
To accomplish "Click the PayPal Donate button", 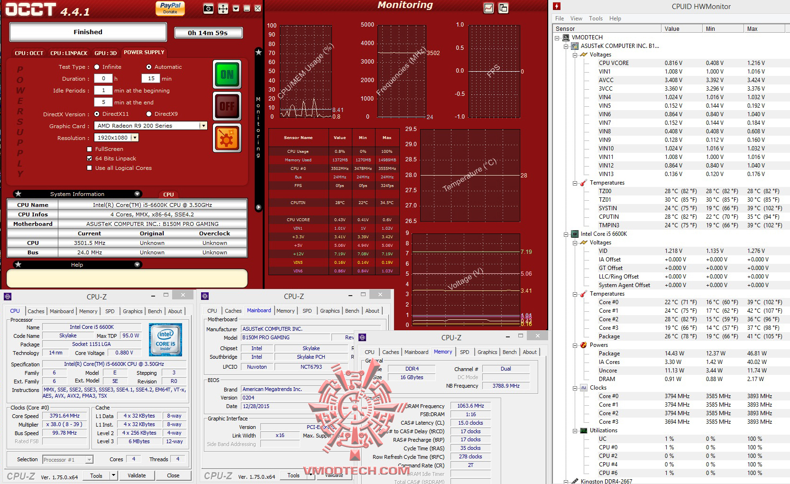I will (170, 8).
